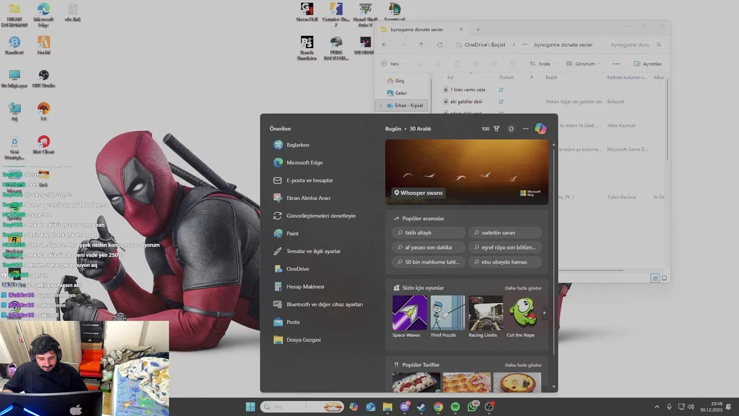739x416 pixels.
Task: Click the refresh button in File Explorer
Action: pyautogui.click(x=440, y=44)
